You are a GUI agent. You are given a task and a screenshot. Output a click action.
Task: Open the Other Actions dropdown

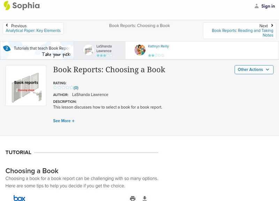(x=254, y=69)
